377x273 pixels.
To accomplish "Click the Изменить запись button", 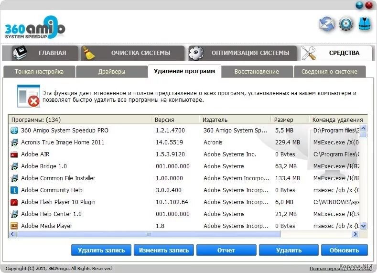I will [164, 250].
